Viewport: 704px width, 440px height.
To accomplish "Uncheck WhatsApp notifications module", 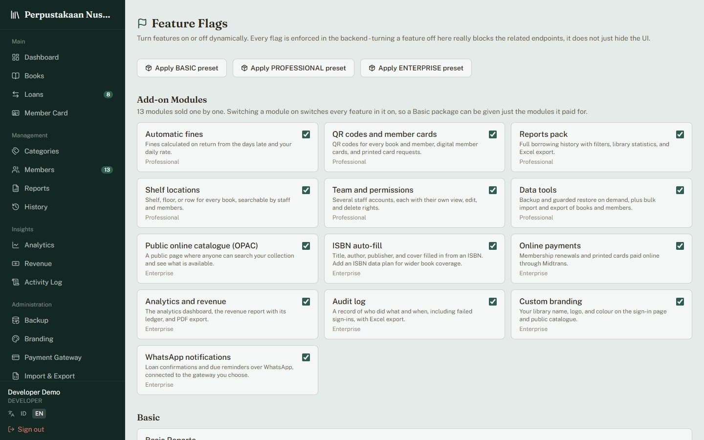I will coord(306,357).
